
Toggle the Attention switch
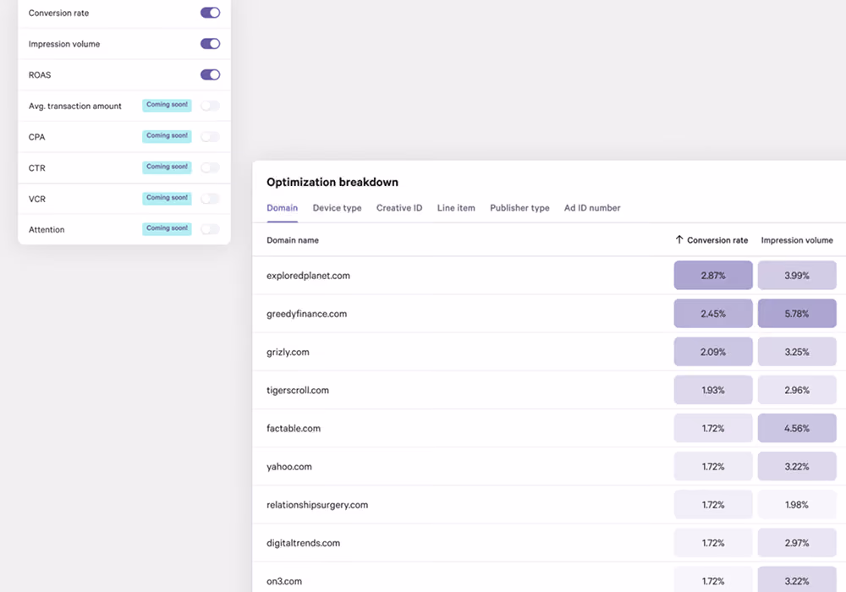(x=210, y=229)
